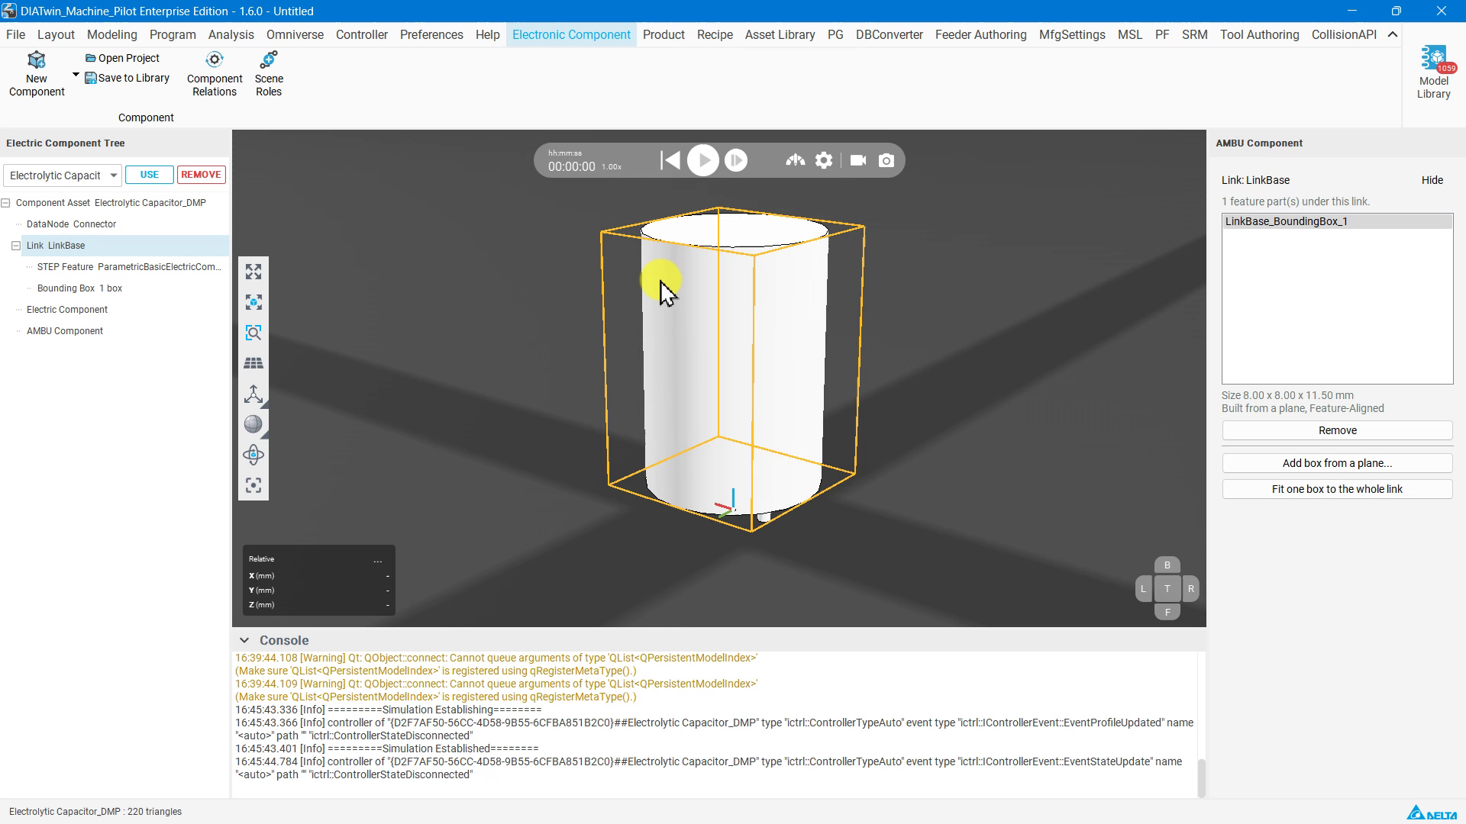Activate the zoom-to-area tool

pos(253,333)
